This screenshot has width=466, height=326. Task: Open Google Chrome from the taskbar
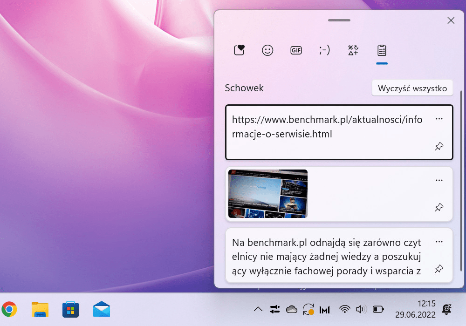click(x=9, y=309)
